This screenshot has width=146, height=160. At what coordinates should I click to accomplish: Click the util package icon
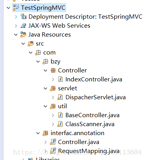pyautogui.click(x=53, y=106)
